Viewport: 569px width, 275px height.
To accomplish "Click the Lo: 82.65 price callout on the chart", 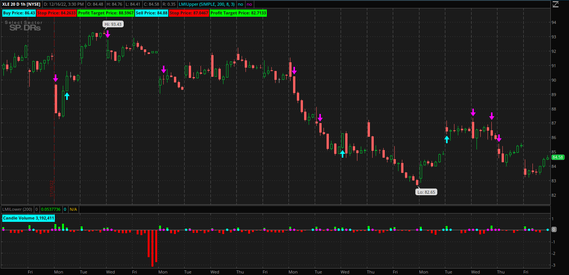I will click(x=426, y=192).
